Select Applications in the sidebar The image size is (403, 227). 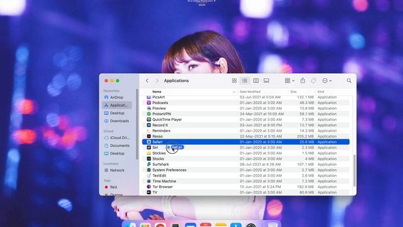point(117,105)
